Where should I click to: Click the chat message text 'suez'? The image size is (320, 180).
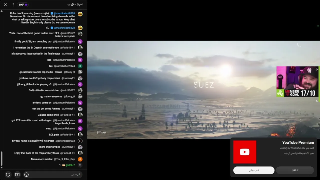(x=49, y=128)
